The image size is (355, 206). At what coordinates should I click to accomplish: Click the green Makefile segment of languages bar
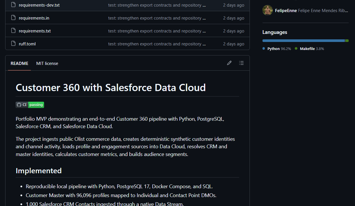347,41
